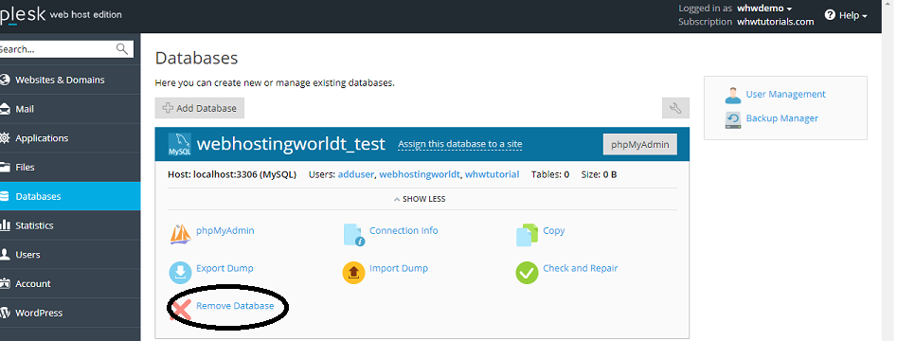915x341 pixels.
Task: Click the orange Import Dump upload icon
Action: click(x=353, y=272)
